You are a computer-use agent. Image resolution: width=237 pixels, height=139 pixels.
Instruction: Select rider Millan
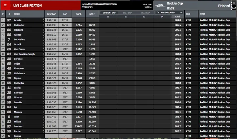17,122
